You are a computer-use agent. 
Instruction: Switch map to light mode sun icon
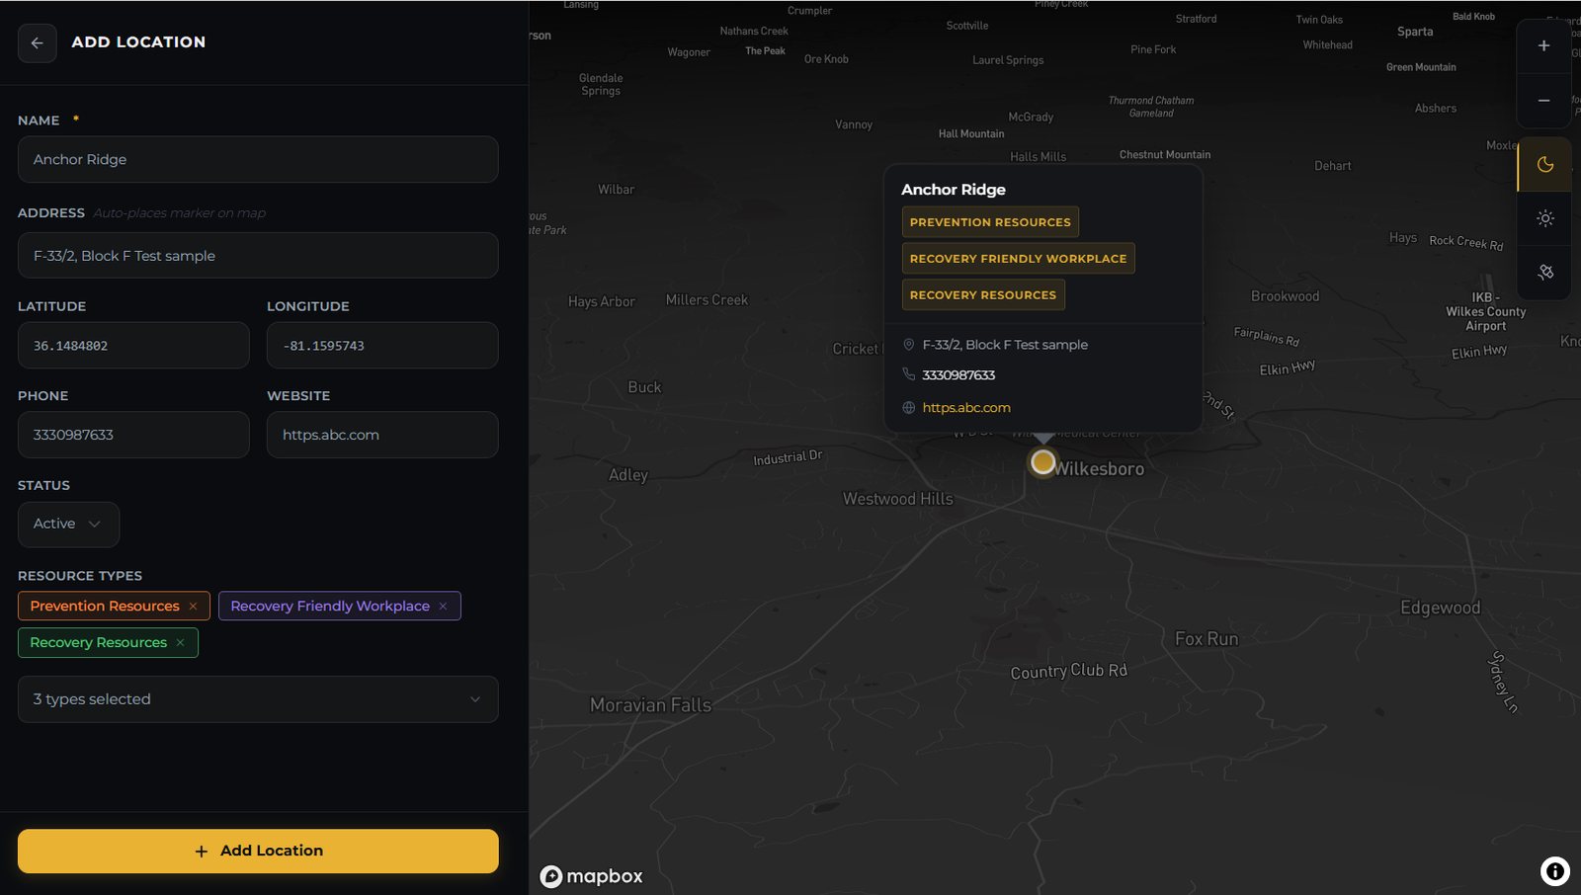pyautogui.click(x=1544, y=218)
